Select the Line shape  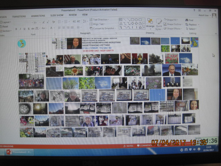(125, 20)
